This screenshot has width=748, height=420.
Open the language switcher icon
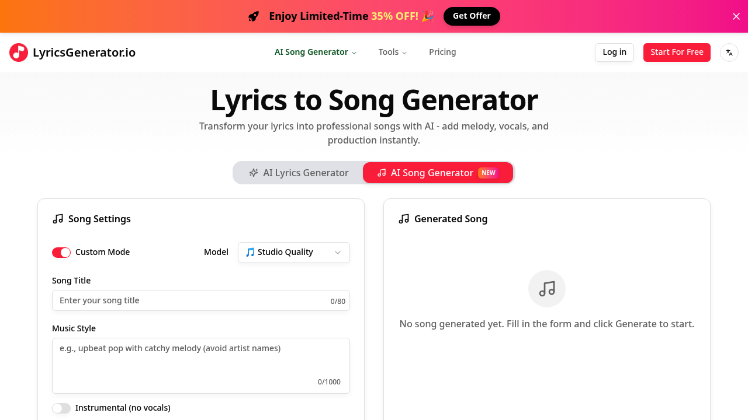729,52
